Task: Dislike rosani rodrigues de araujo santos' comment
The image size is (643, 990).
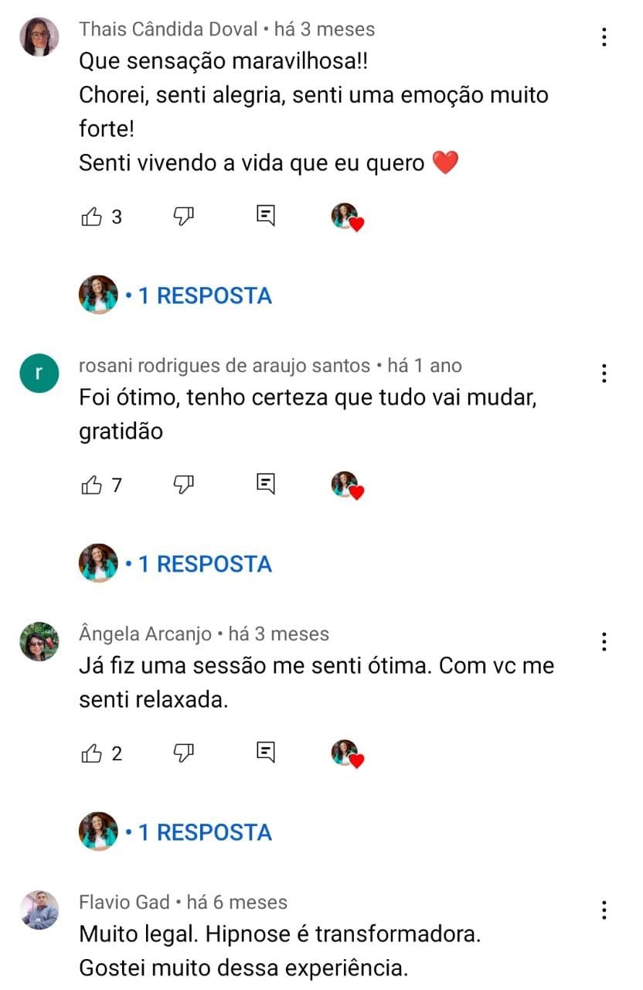Action: point(183,485)
